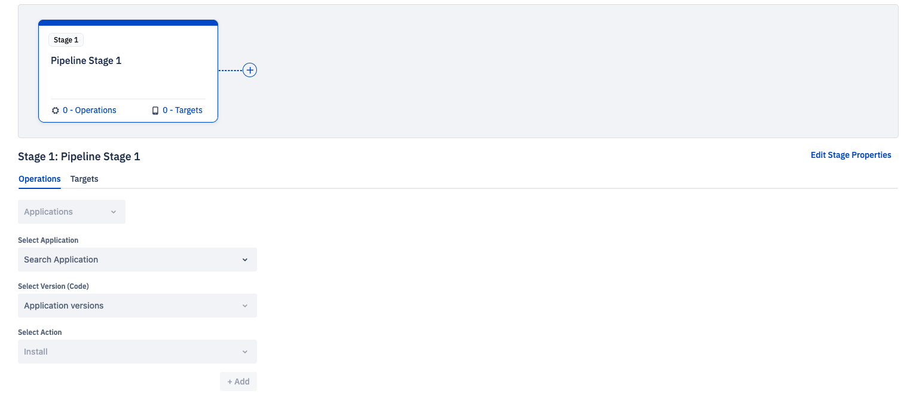This screenshot has height=412, width=910.
Task: Expand the Application versions dropdown
Action: (137, 306)
